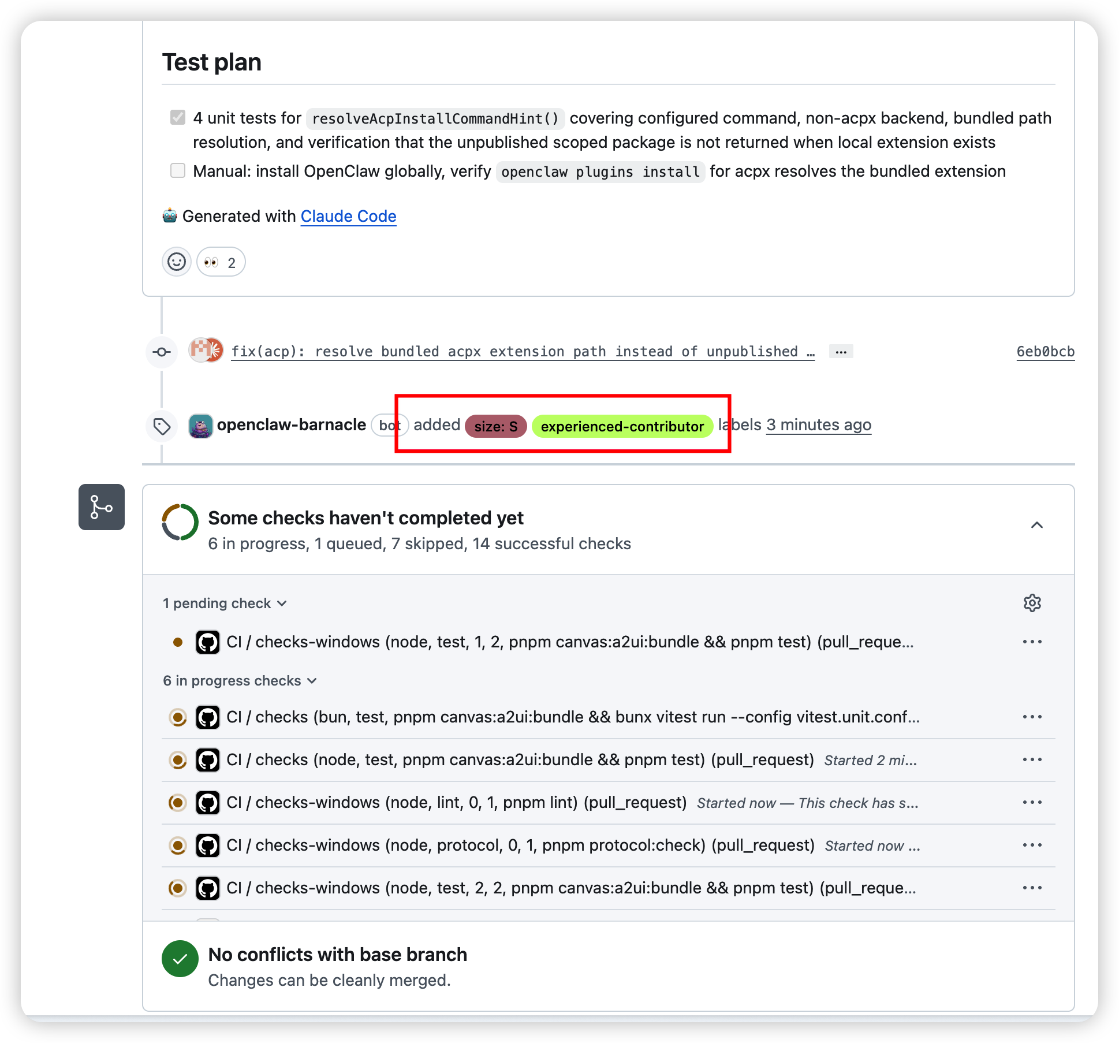1119x1043 pixels.
Task: Open commit hash 6eb0bcb
Action: pos(1045,352)
